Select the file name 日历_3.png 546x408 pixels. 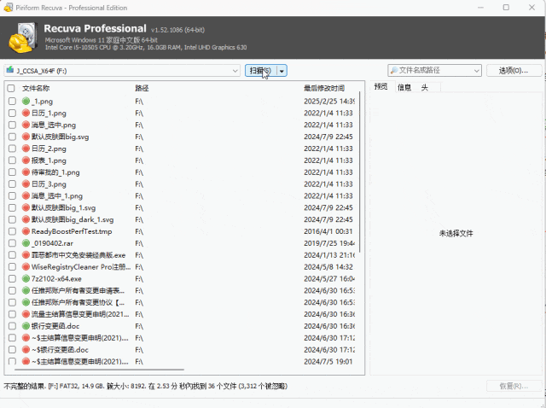pyautogui.click(x=49, y=184)
